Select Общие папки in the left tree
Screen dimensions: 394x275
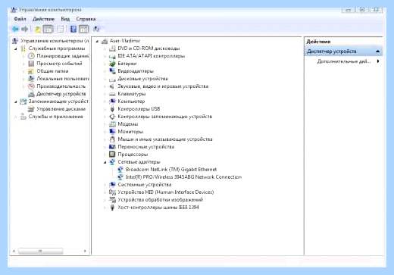(x=52, y=71)
